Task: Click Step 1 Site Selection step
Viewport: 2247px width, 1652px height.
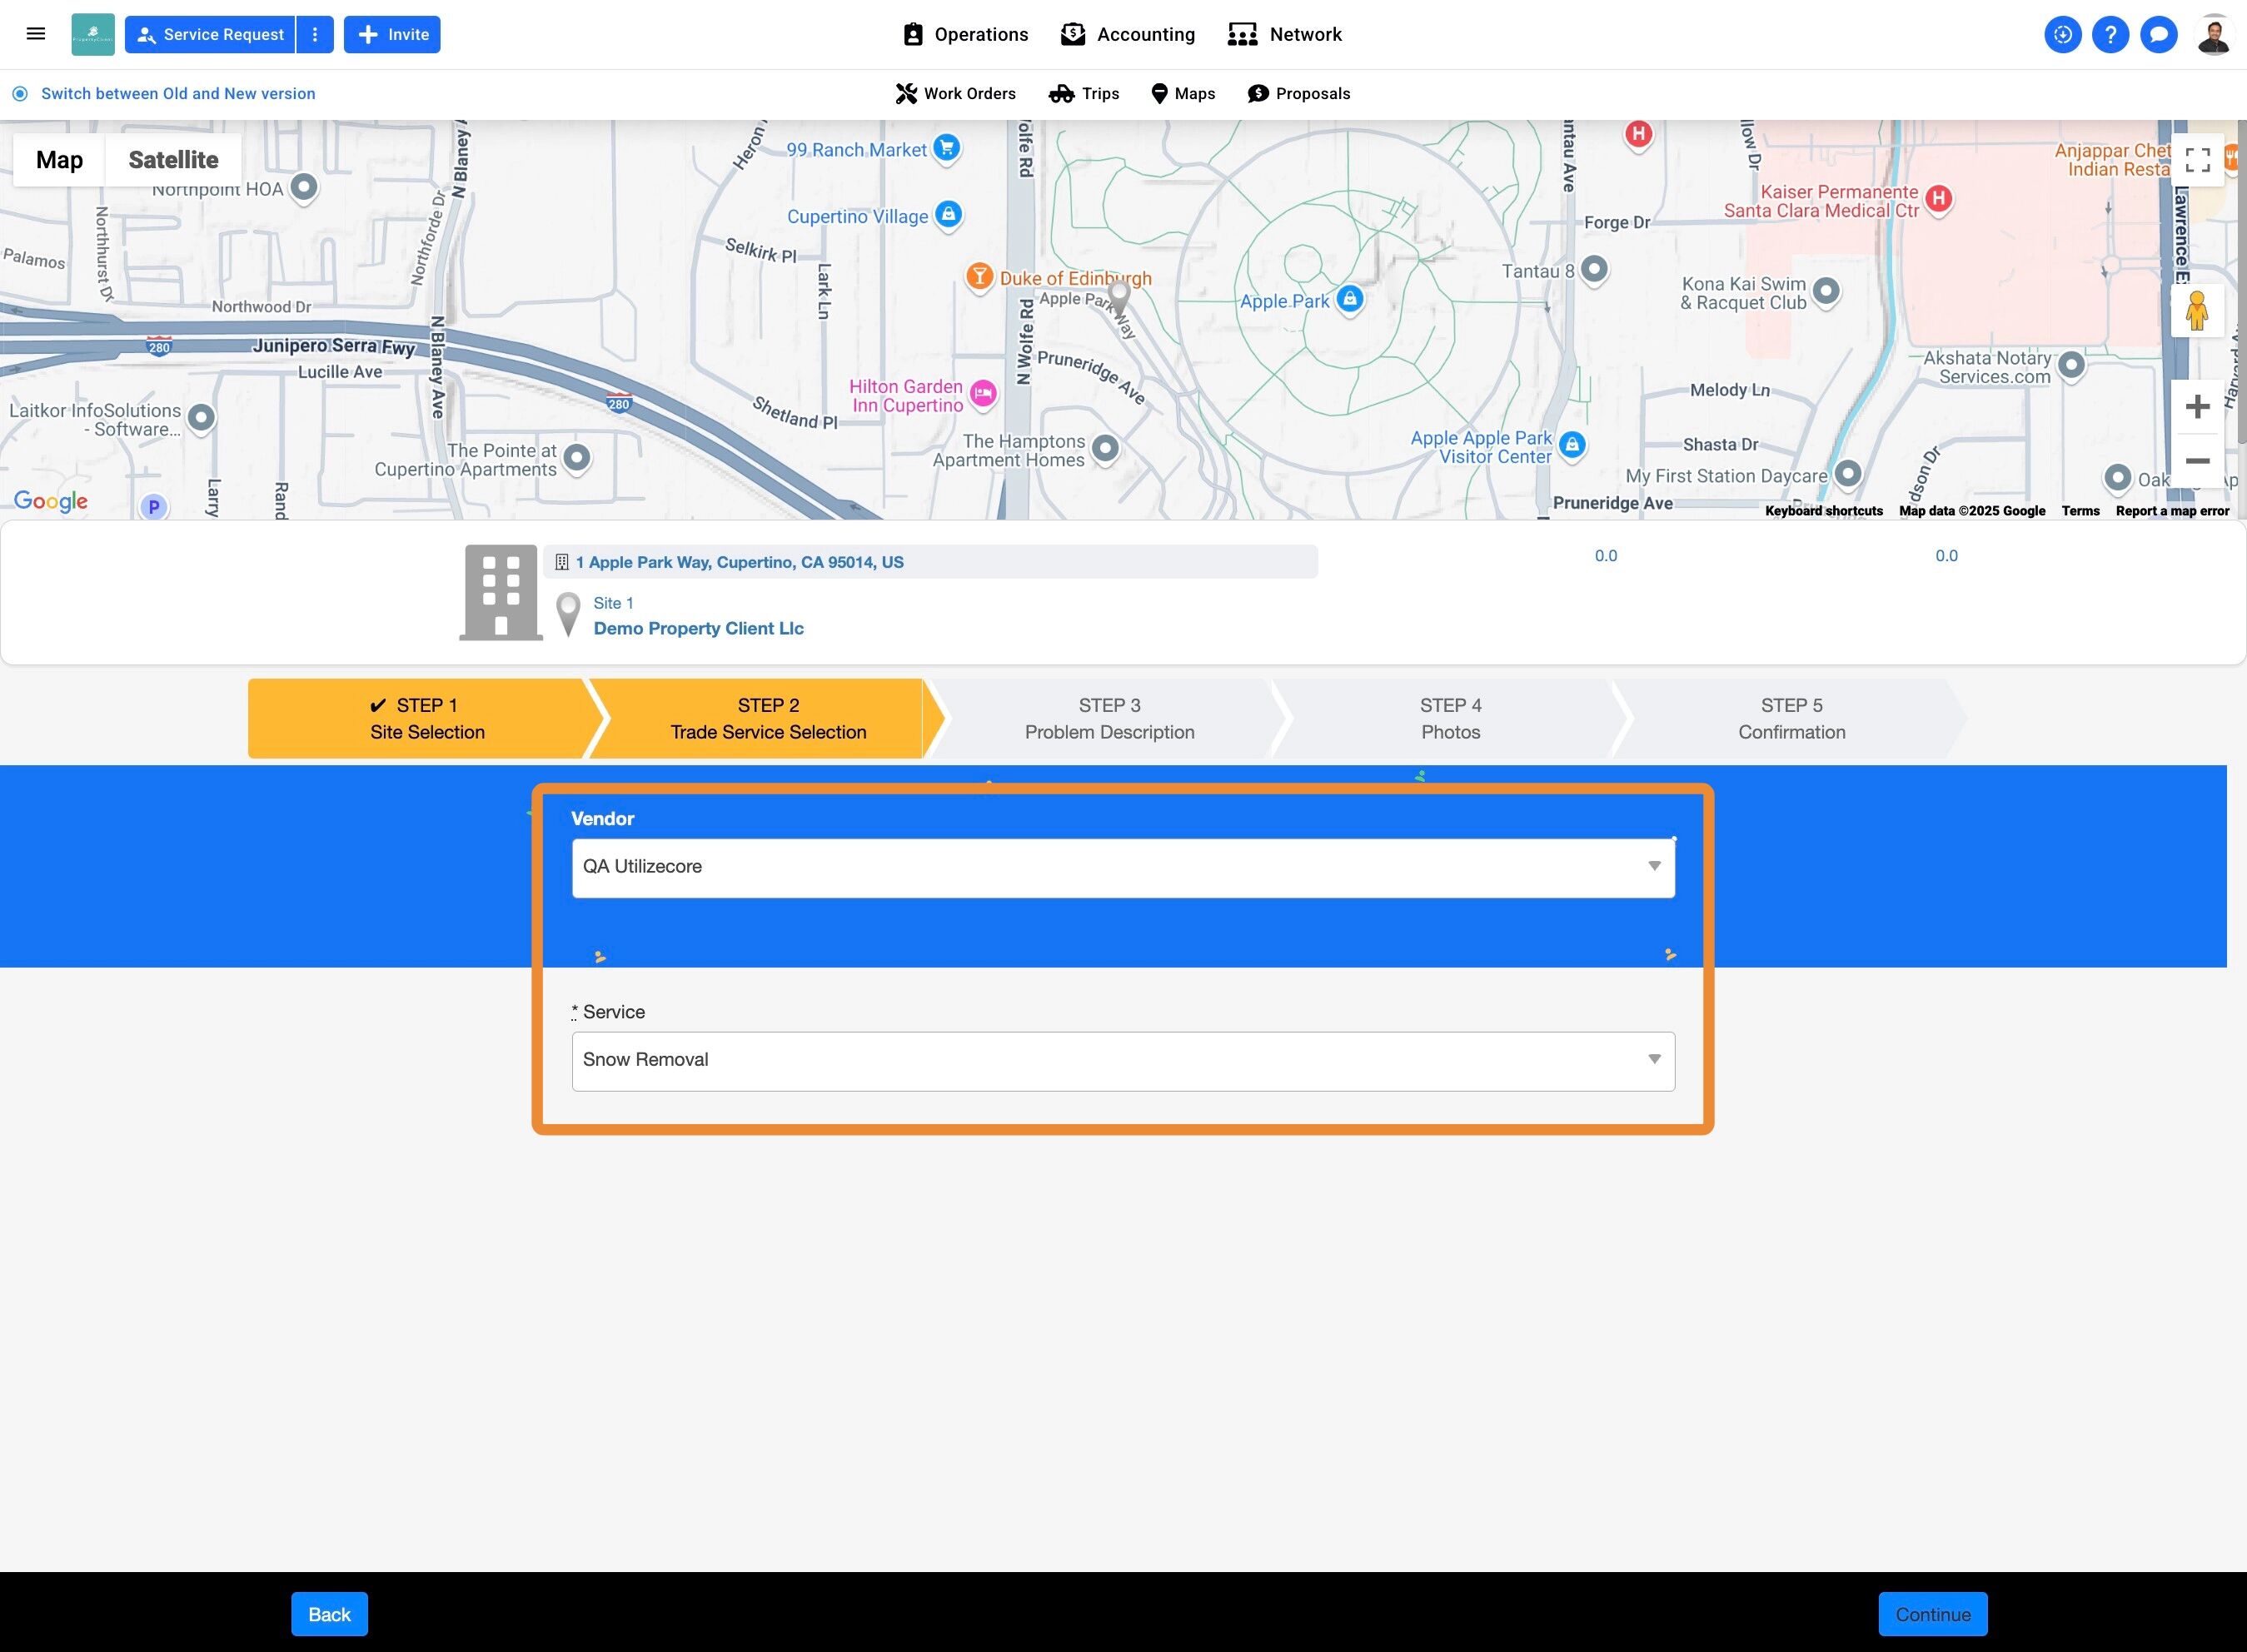Action: coord(427,718)
